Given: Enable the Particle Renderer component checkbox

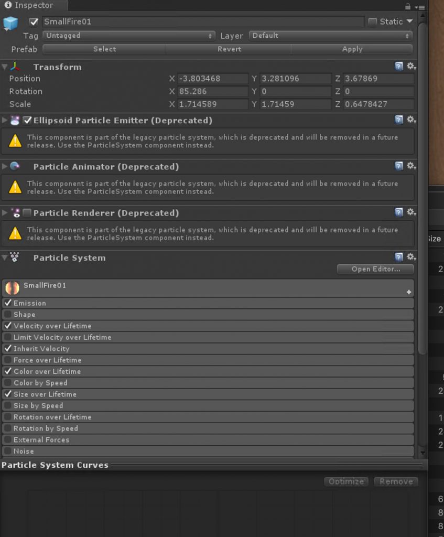Looking at the screenshot, I should (27, 213).
